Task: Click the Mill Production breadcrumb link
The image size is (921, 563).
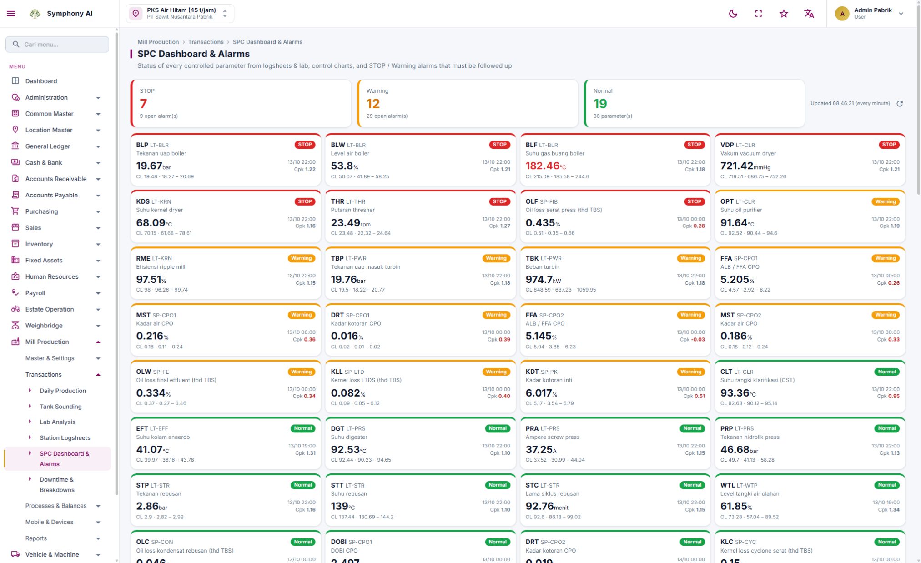Action: pyautogui.click(x=158, y=42)
